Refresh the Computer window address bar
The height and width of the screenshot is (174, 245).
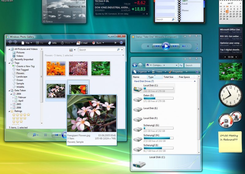181,65
